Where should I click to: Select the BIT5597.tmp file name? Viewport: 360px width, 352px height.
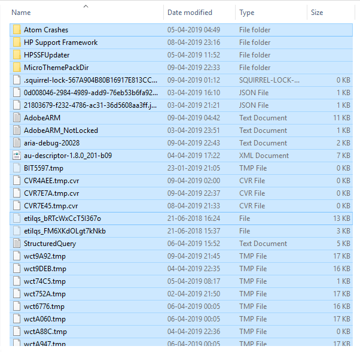click(x=44, y=168)
